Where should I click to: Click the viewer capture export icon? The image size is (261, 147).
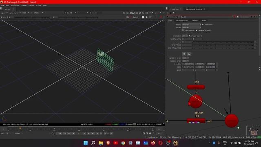(x=154, y=134)
